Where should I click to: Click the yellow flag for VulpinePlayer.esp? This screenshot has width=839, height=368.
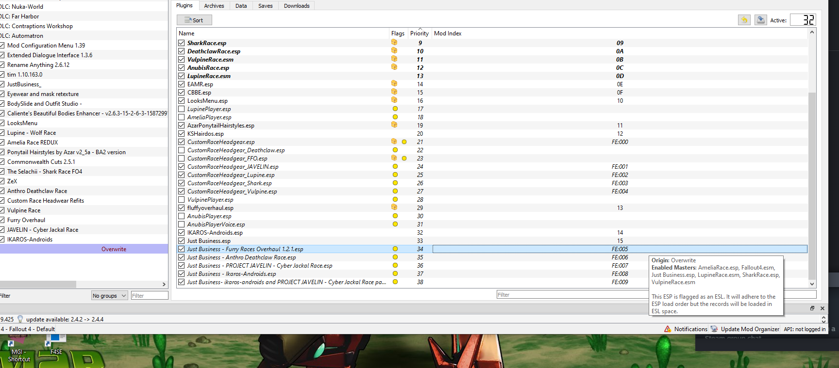click(x=395, y=199)
